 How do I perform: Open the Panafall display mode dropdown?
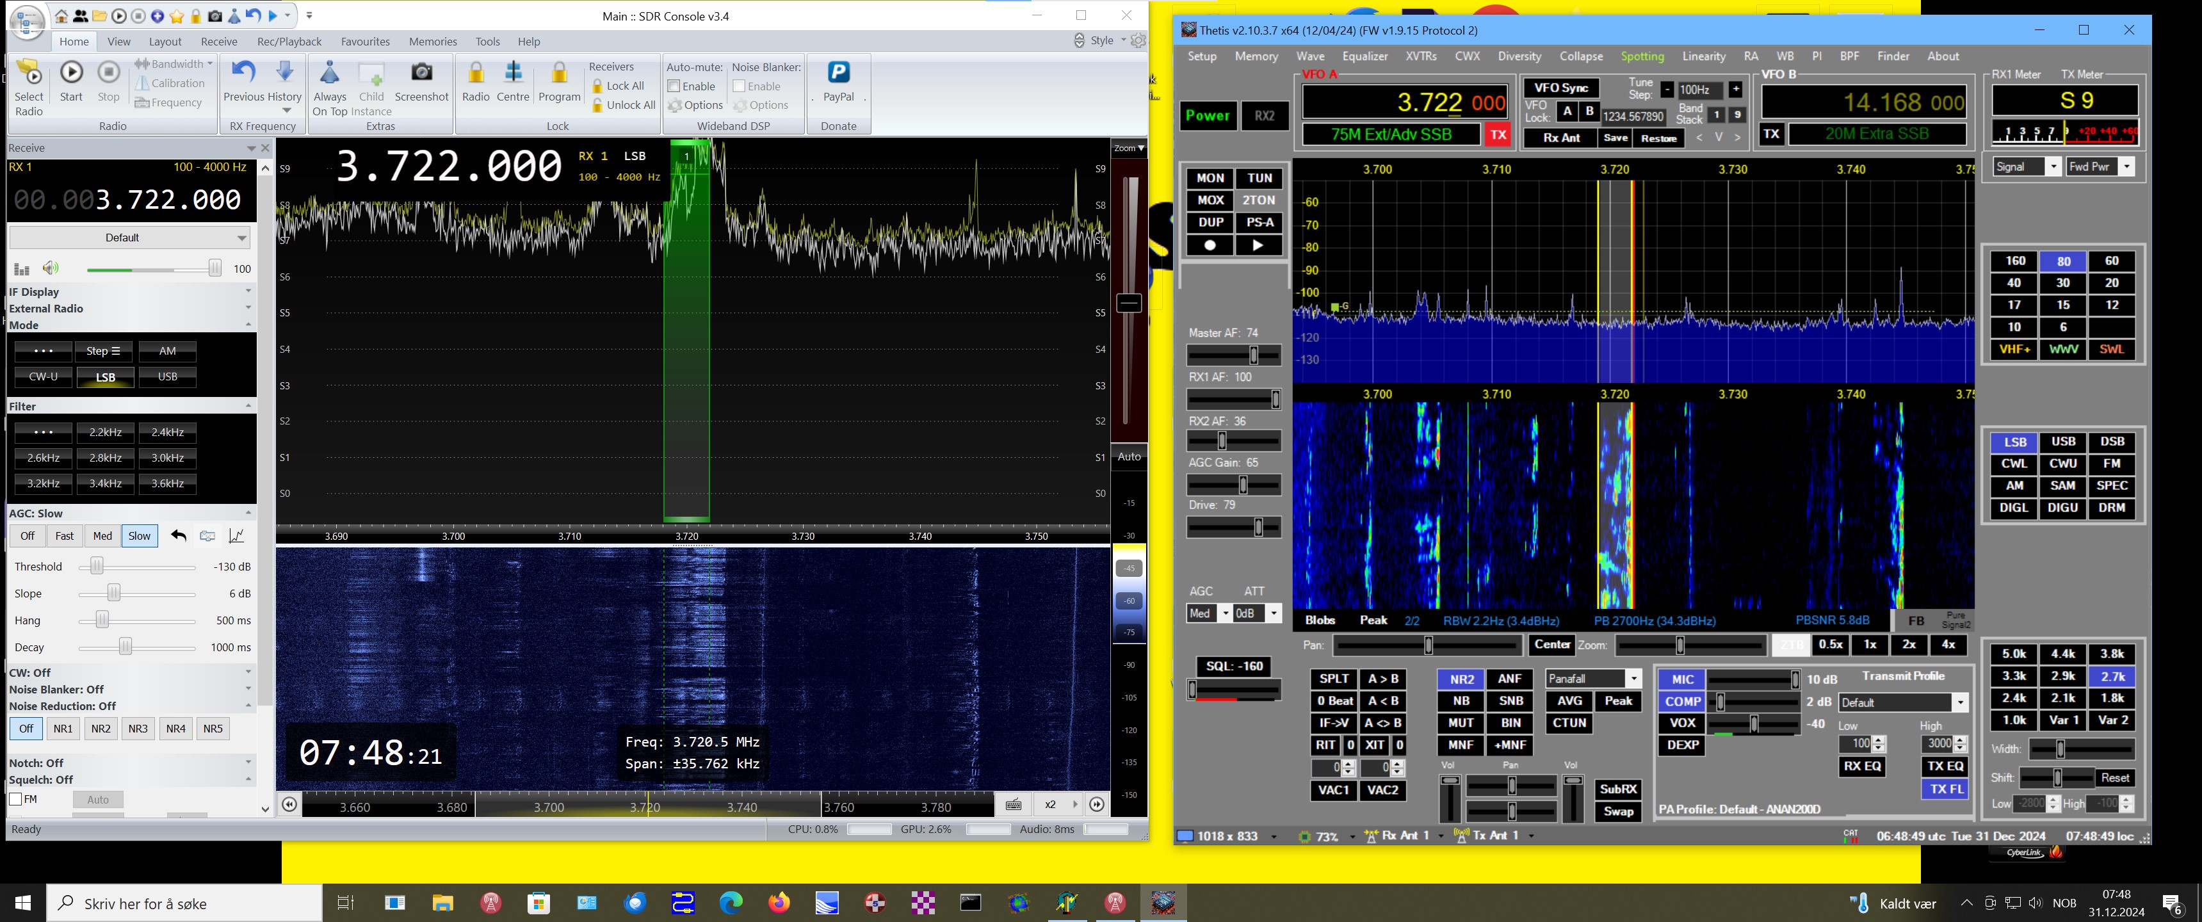[1633, 679]
